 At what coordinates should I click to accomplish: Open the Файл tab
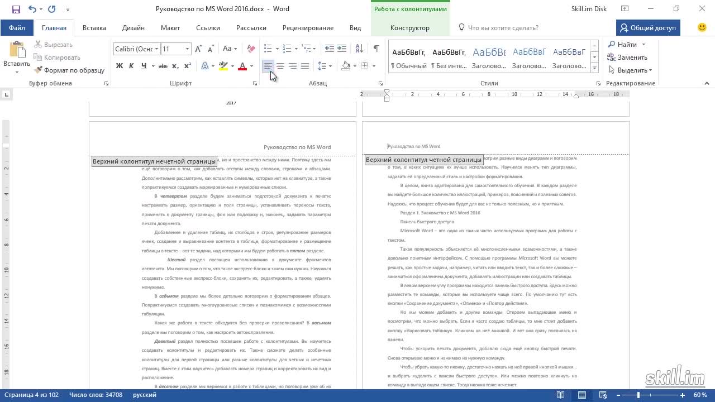(x=17, y=28)
